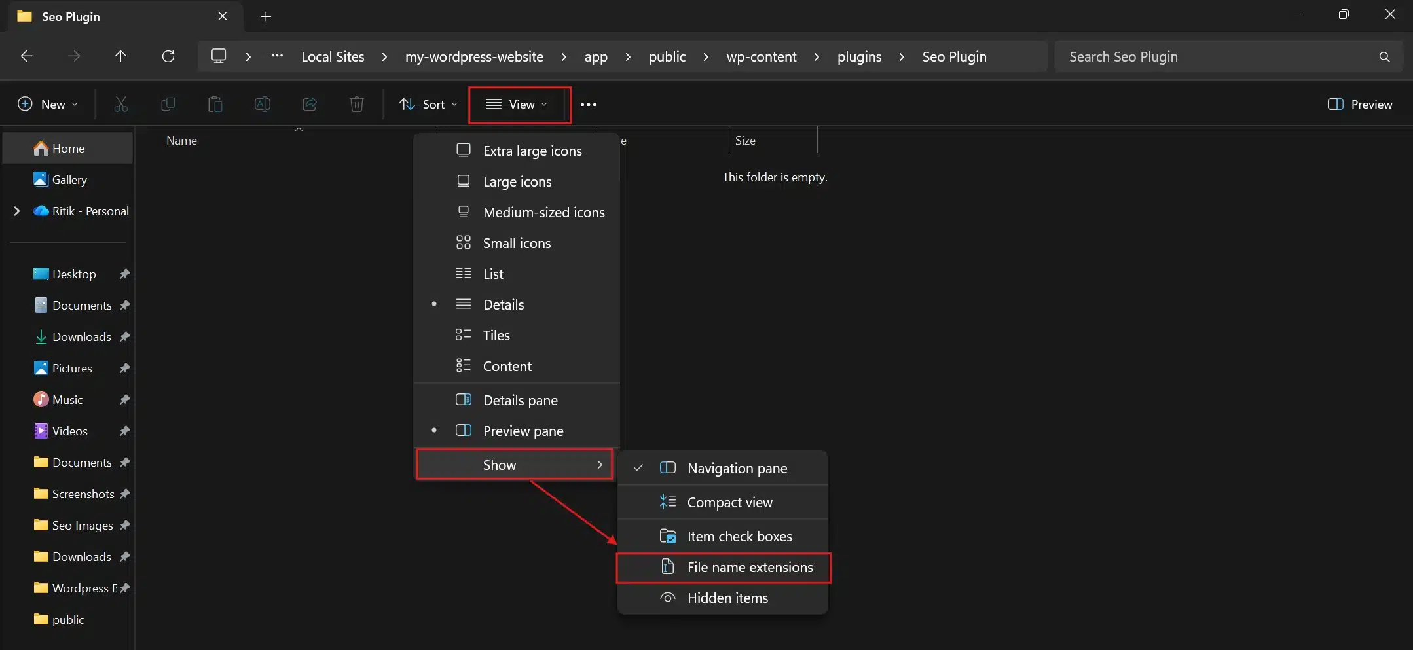Open Gallery in navigation pane
Image resolution: width=1413 pixels, height=650 pixels.
68,179
